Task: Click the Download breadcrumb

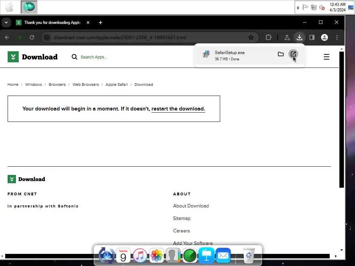Action: (x=144, y=85)
